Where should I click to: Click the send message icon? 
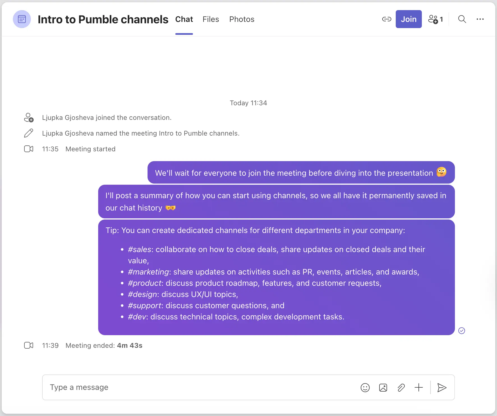click(442, 388)
